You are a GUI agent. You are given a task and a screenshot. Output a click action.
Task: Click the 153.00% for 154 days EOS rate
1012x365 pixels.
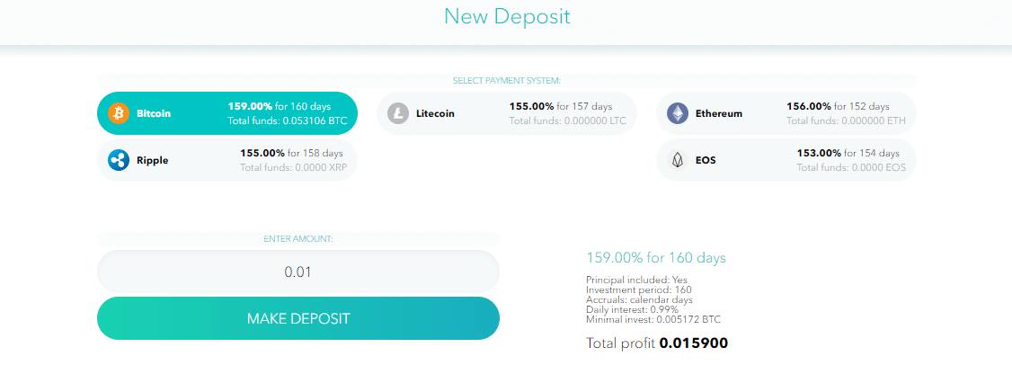[848, 153]
